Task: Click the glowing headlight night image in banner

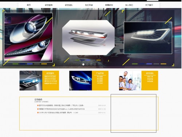Action: click(148, 38)
